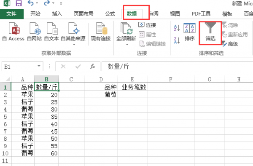Click the Undo arrow icon
Screen dimensions: 253x166
31,3
